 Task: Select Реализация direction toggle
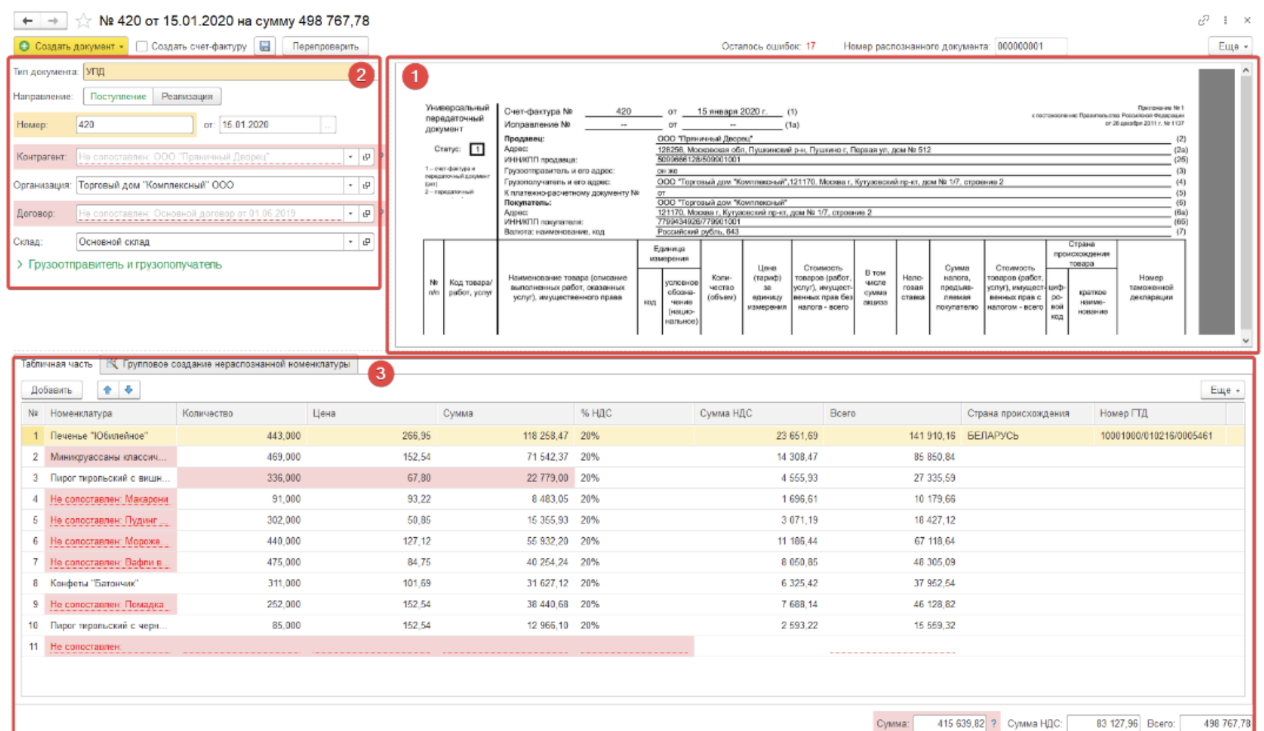(187, 97)
